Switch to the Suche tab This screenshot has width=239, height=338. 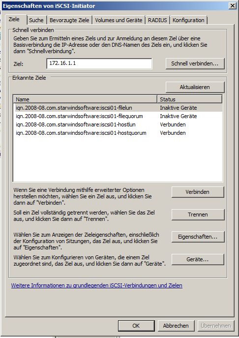pyautogui.click(x=36, y=20)
